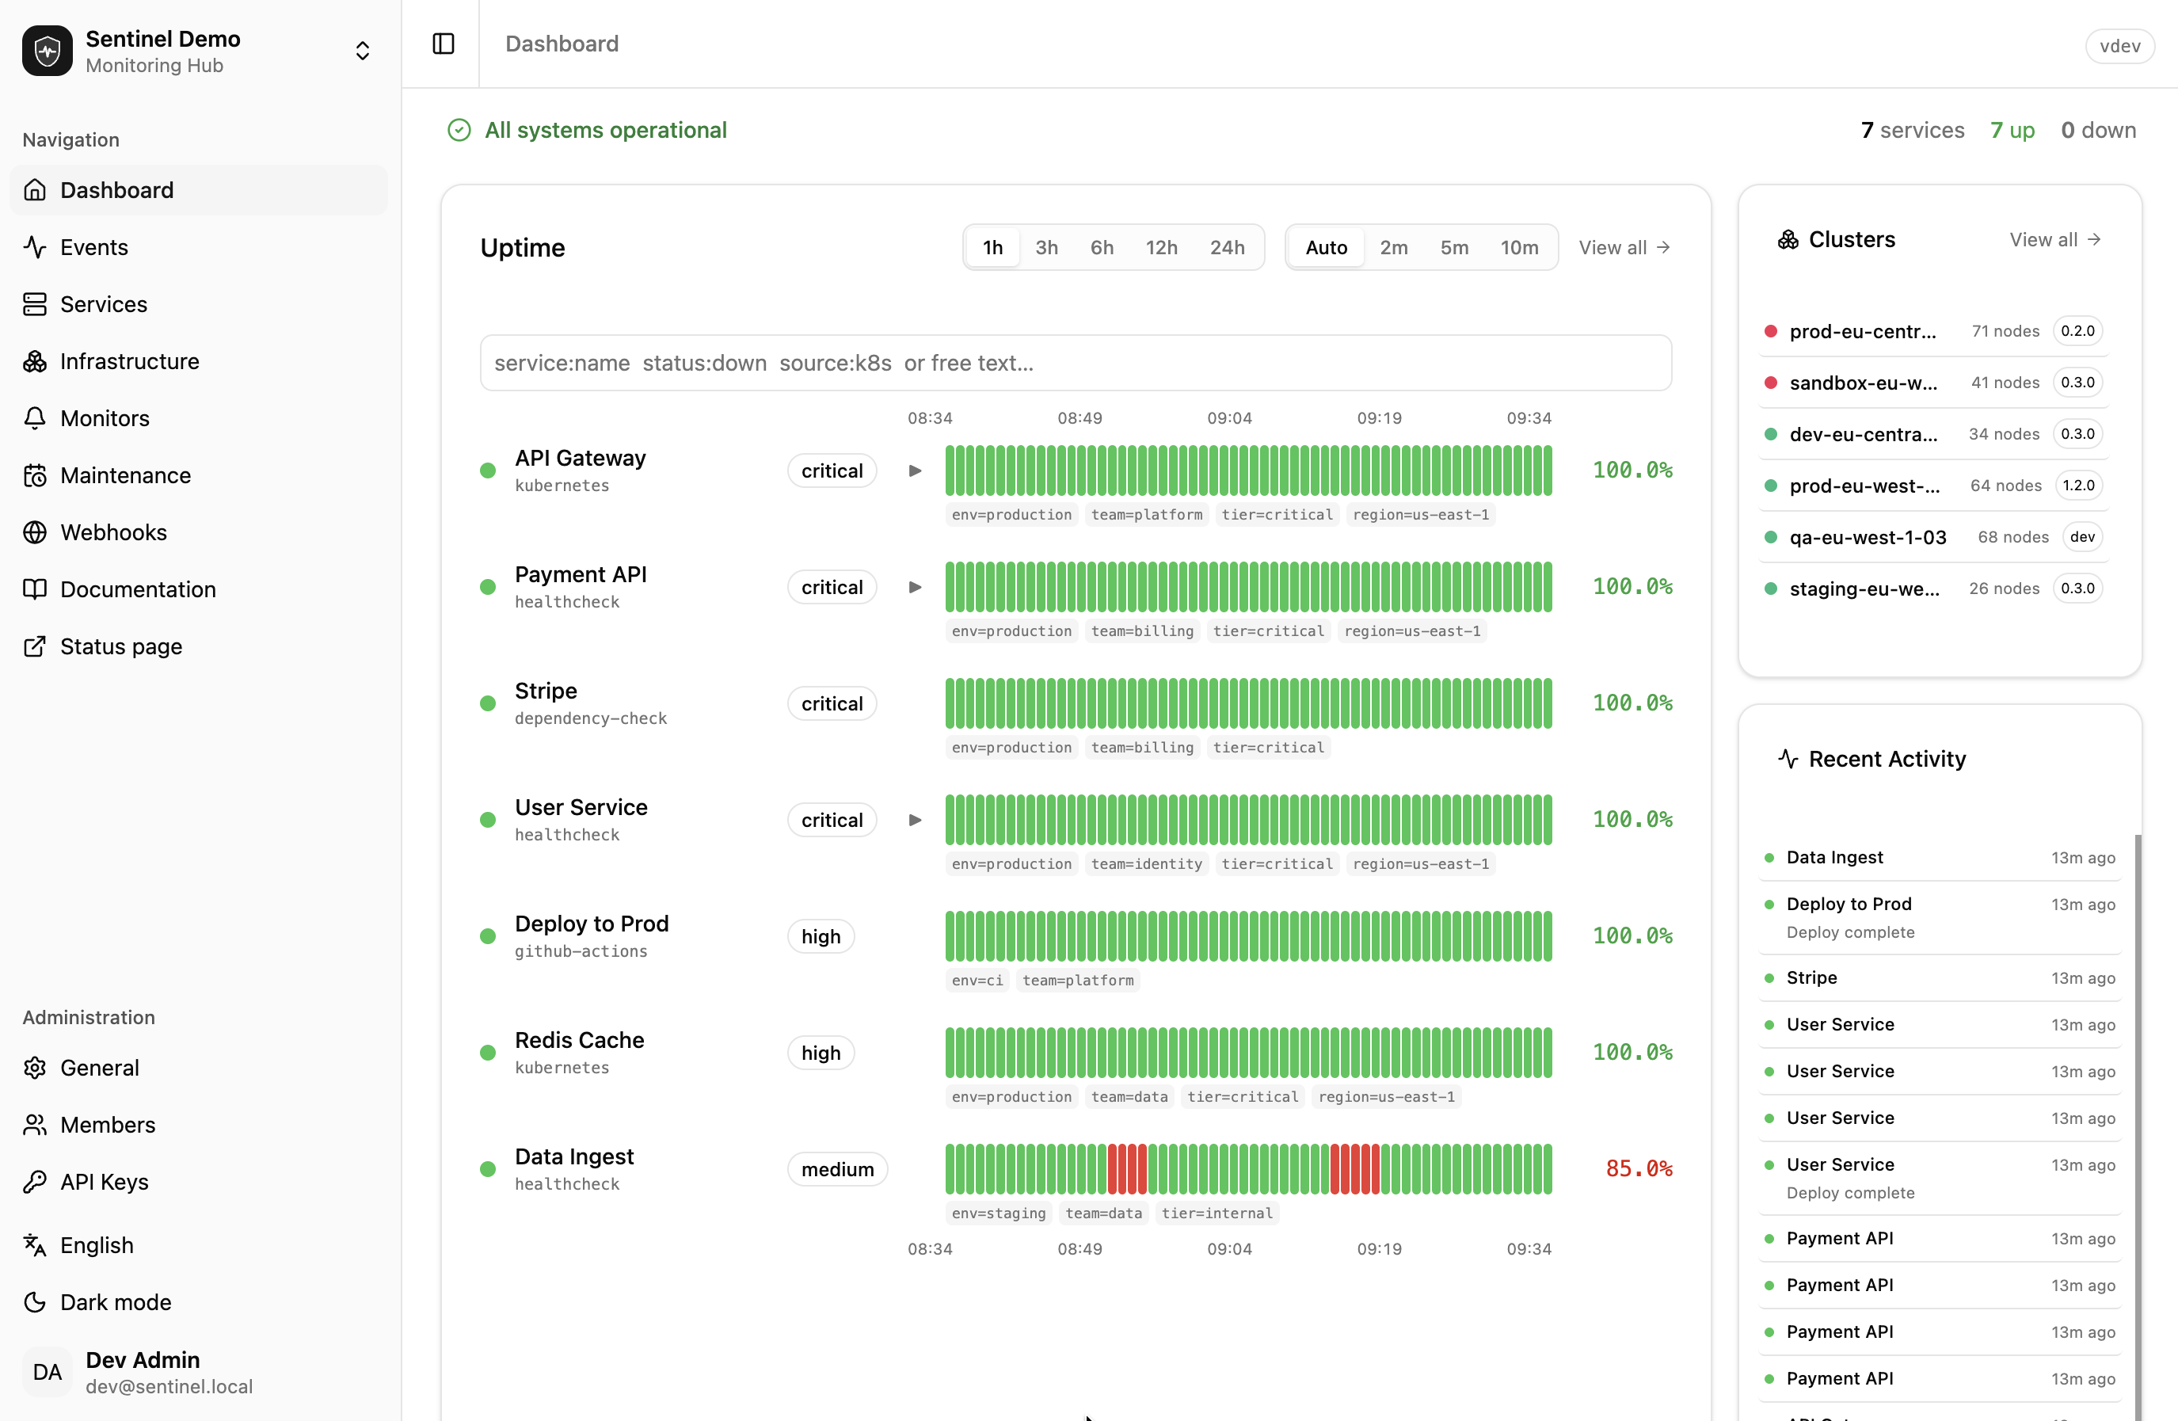Click View all in Clusters panel
Image resolution: width=2178 pixels, height=1421 pixels.
pos(2054,240)
